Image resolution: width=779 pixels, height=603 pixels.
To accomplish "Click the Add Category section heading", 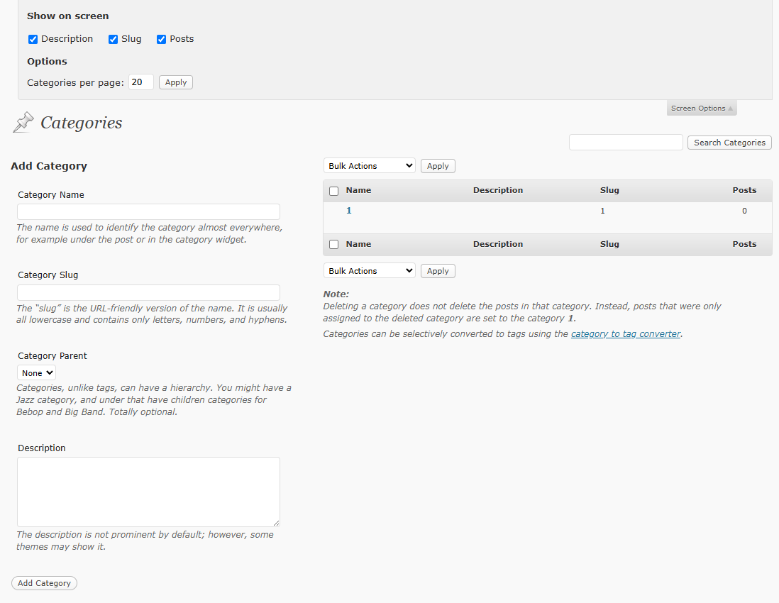I will point(49,166).
